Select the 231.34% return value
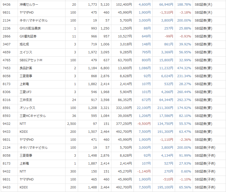226x192 pixels. 184,76
